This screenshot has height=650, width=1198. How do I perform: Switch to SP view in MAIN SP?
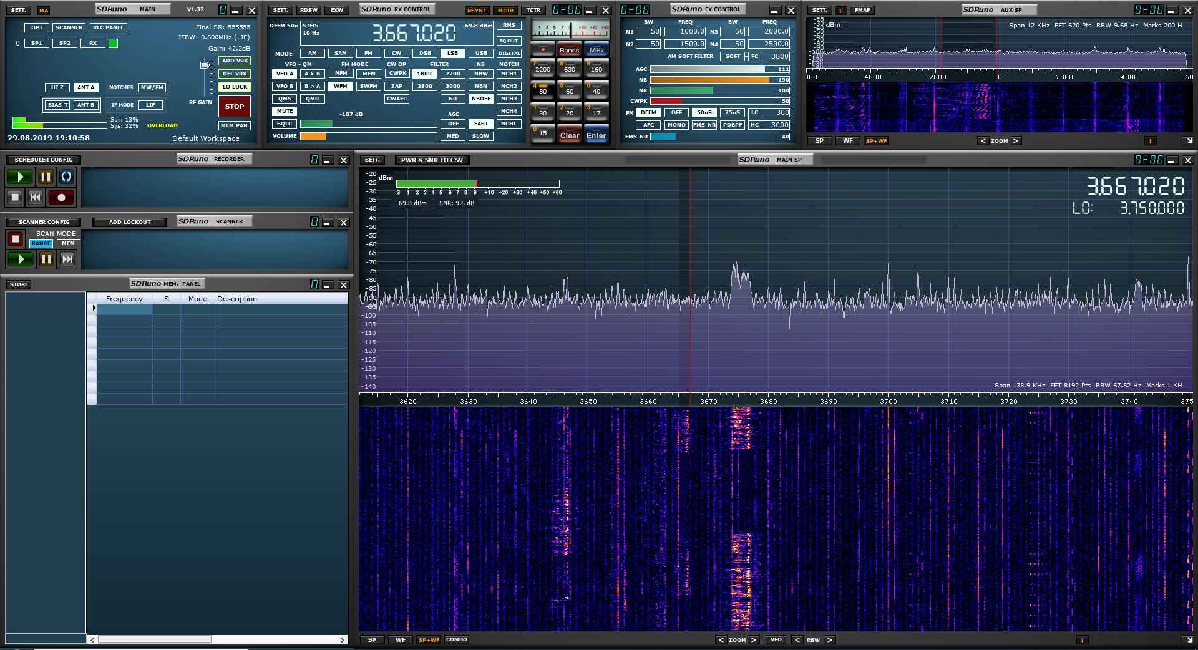tap(372, 640)
